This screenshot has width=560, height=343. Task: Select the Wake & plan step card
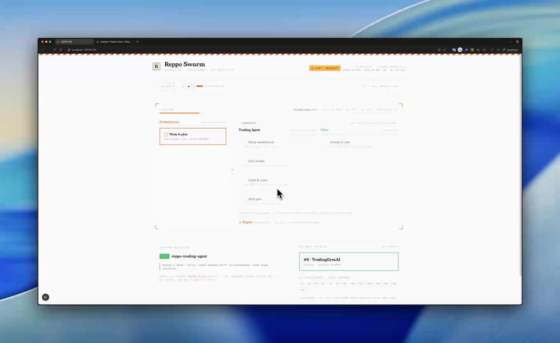[193, 136]
